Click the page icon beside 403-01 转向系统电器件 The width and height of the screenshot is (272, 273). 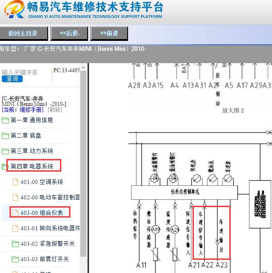point(15,228)
